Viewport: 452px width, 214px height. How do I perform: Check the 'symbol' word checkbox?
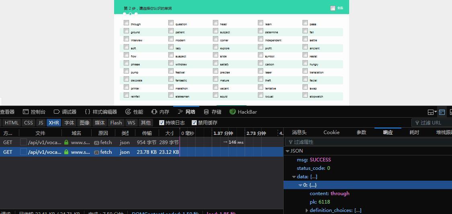[x=261, y=55]
